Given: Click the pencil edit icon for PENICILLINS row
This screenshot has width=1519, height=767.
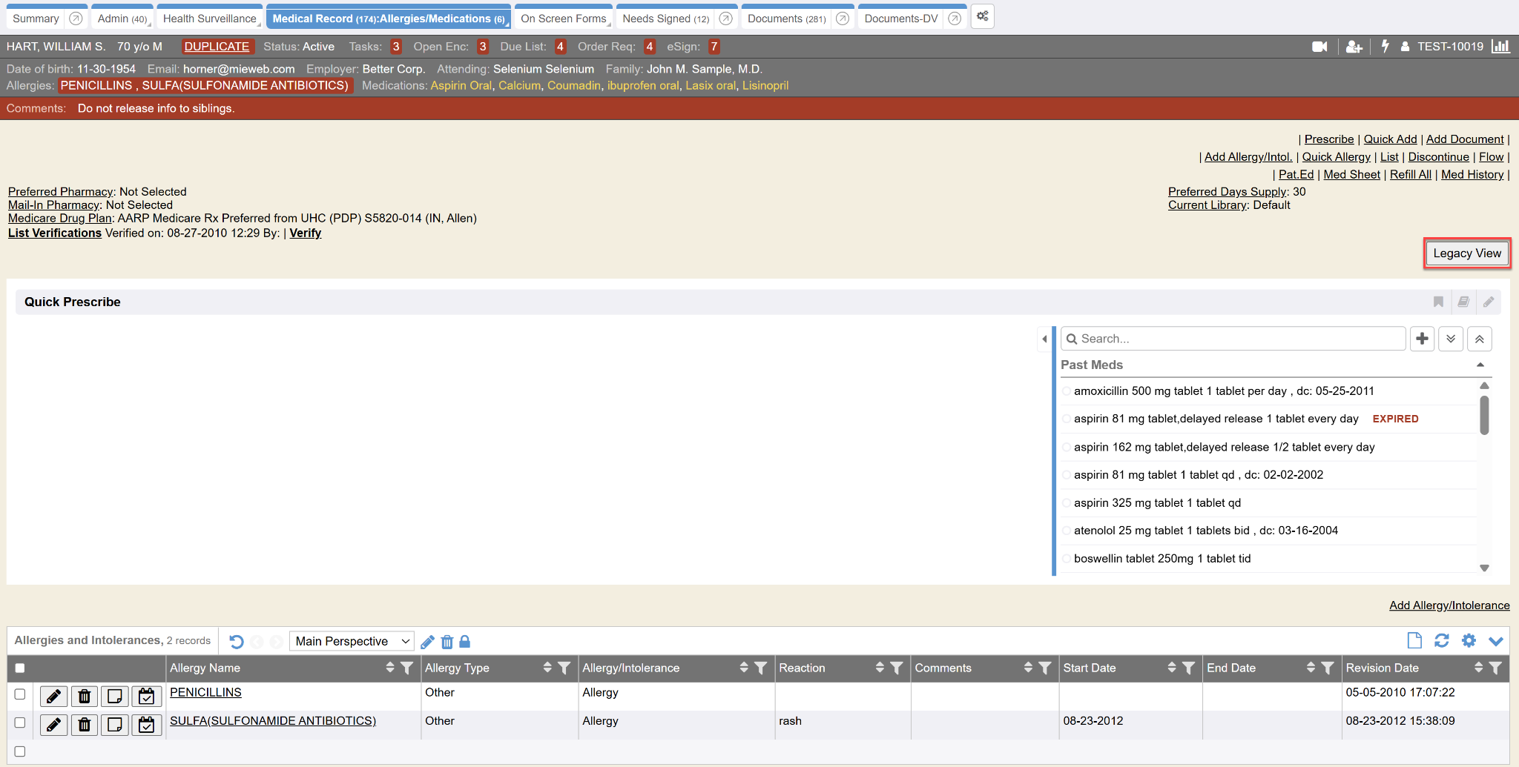Looking at the screenshot, I should pos(53,696).
